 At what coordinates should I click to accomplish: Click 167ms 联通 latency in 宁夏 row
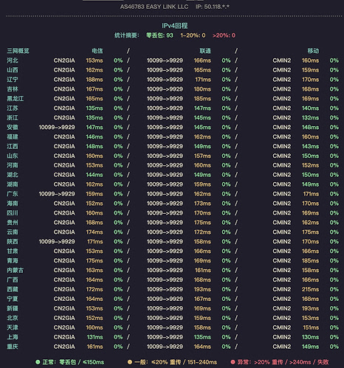click(202, 299)
